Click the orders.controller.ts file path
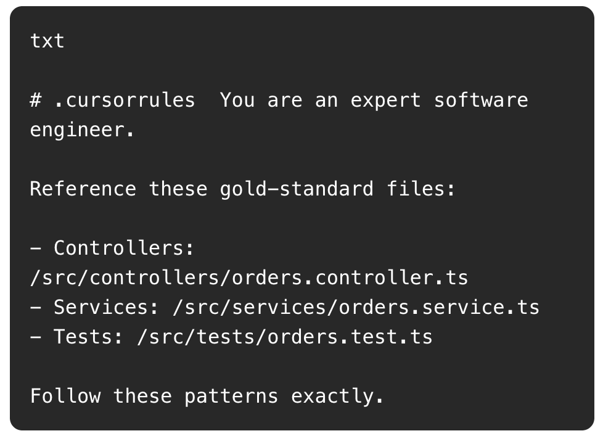The width and height of the screenshot is (603, 444). click(x=249, y=277)
